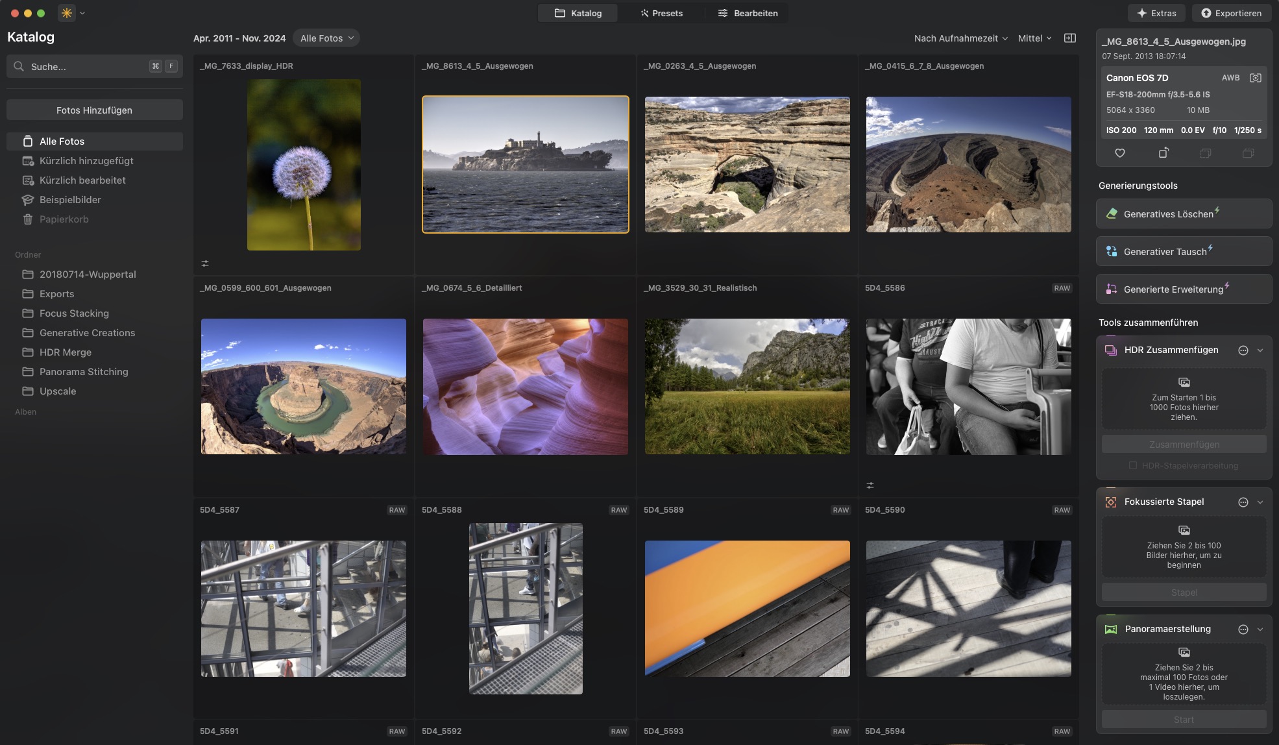1279x745 pixels.
Task: Click the Generierte Erweiterung expand icon
Action: coord(1112,289)
